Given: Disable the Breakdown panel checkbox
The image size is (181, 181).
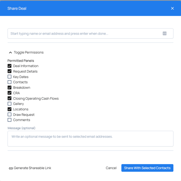Looking at the screenshot, I should [x=9, y=88].
